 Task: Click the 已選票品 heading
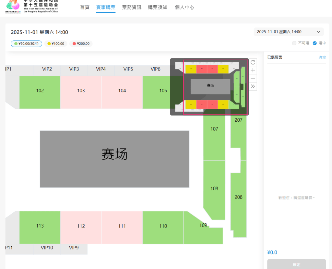(x=275, y=57)
